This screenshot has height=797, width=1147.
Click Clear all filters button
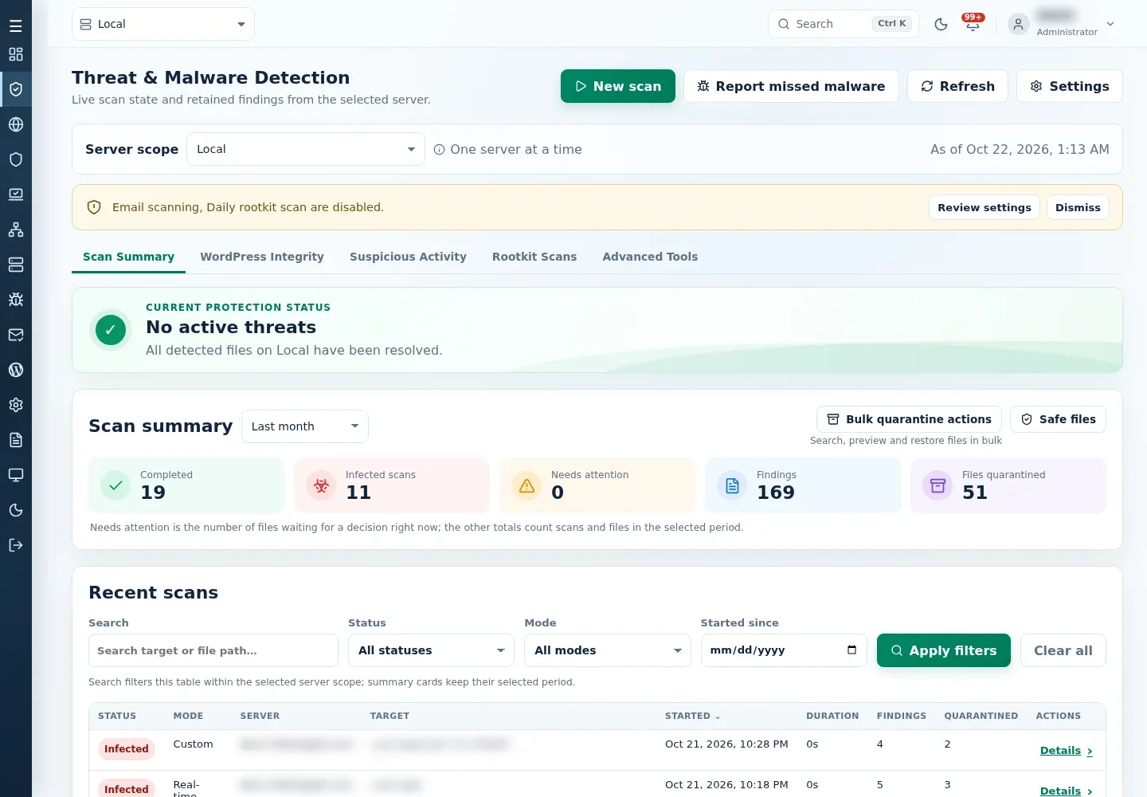tap(1063, 650)
